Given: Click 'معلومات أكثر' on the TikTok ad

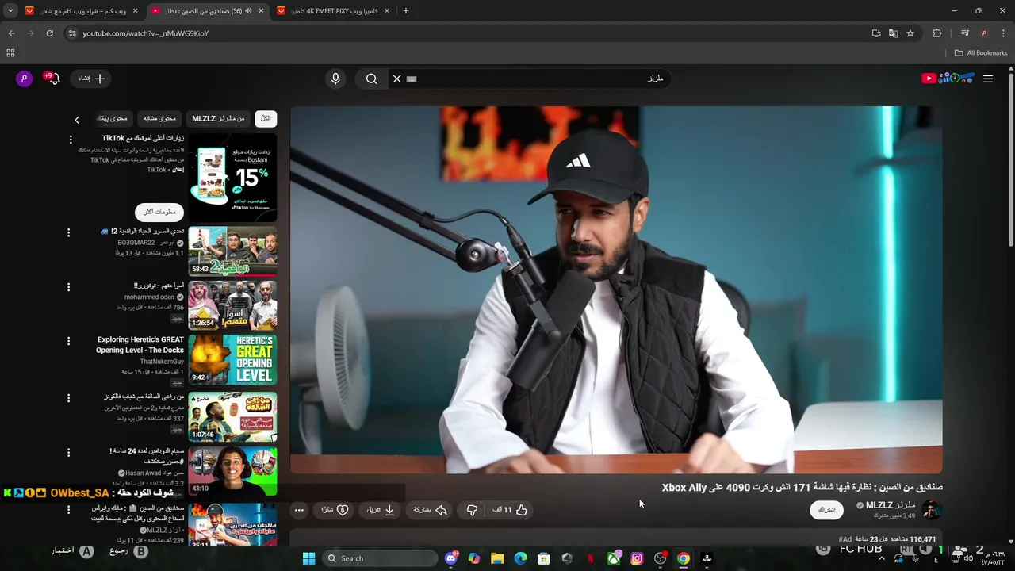Looking at the screenshot, I should pyautogui.click(x=159, y=212).
